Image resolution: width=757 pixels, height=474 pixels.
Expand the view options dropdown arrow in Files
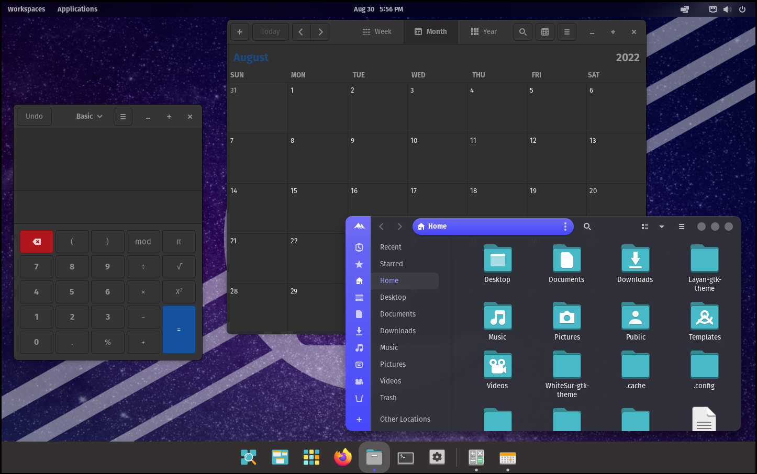662,227
